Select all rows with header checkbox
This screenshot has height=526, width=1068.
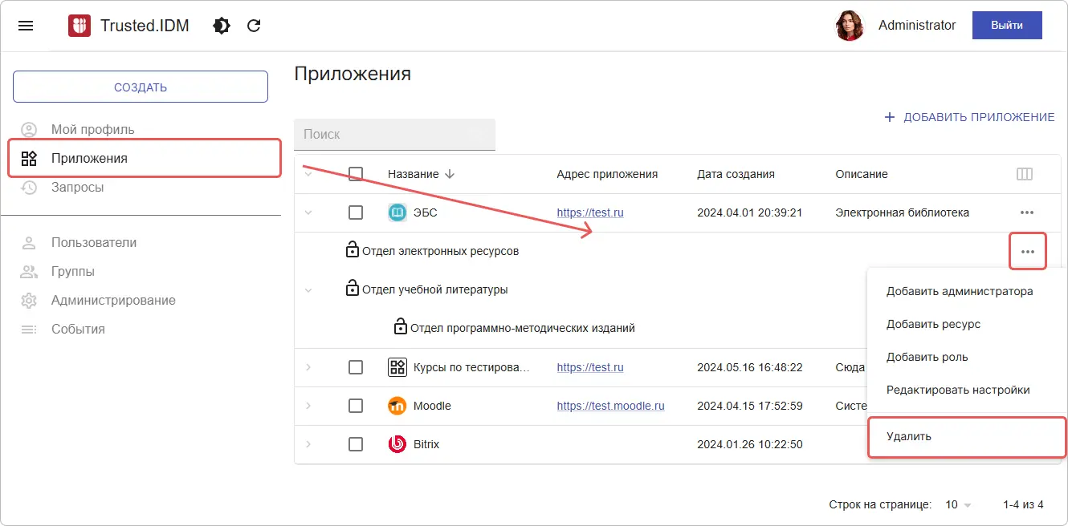[356, 174]
